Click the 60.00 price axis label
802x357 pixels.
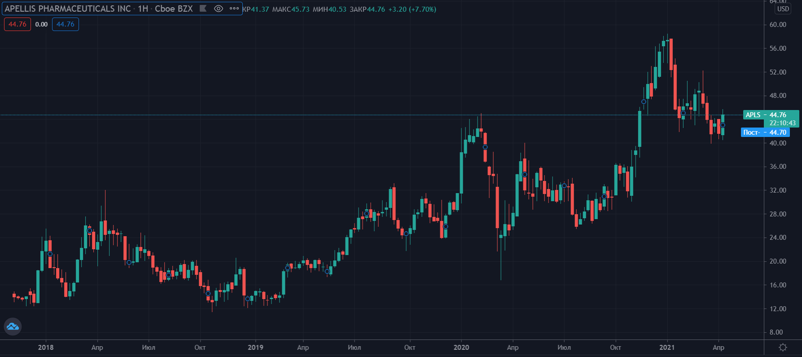point(778,25)
